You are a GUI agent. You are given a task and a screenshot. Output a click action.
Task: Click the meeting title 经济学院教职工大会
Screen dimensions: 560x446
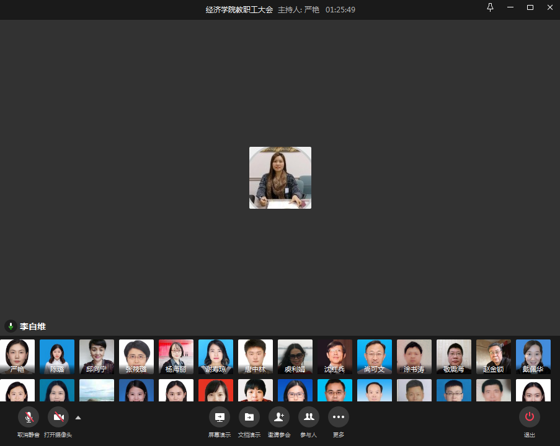click(239, 10)
